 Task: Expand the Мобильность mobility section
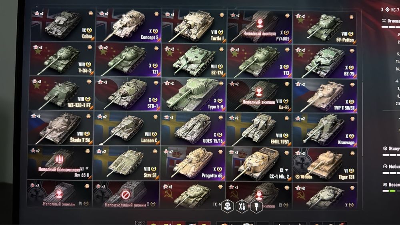[392, 166]
